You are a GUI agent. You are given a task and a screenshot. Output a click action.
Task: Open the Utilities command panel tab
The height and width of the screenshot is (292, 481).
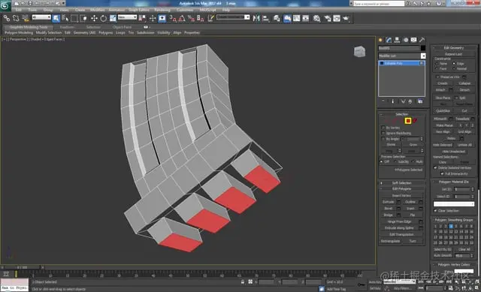tap(422, 40)
